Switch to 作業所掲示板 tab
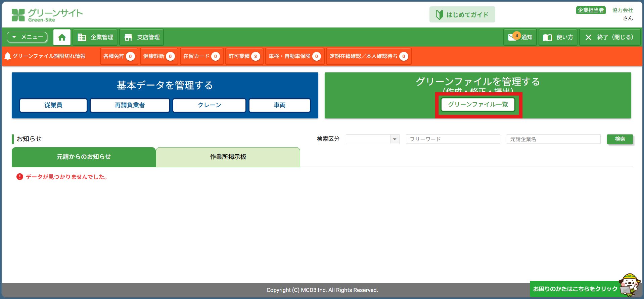 click(x=228, y=157)
